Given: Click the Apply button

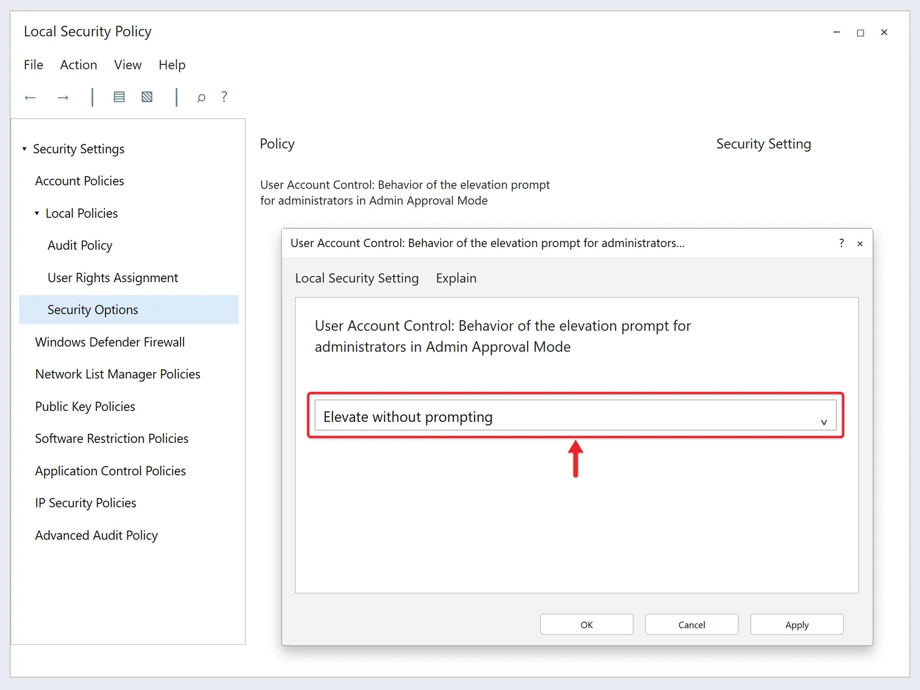Looking at the screenshot, I should click(797, 624).
